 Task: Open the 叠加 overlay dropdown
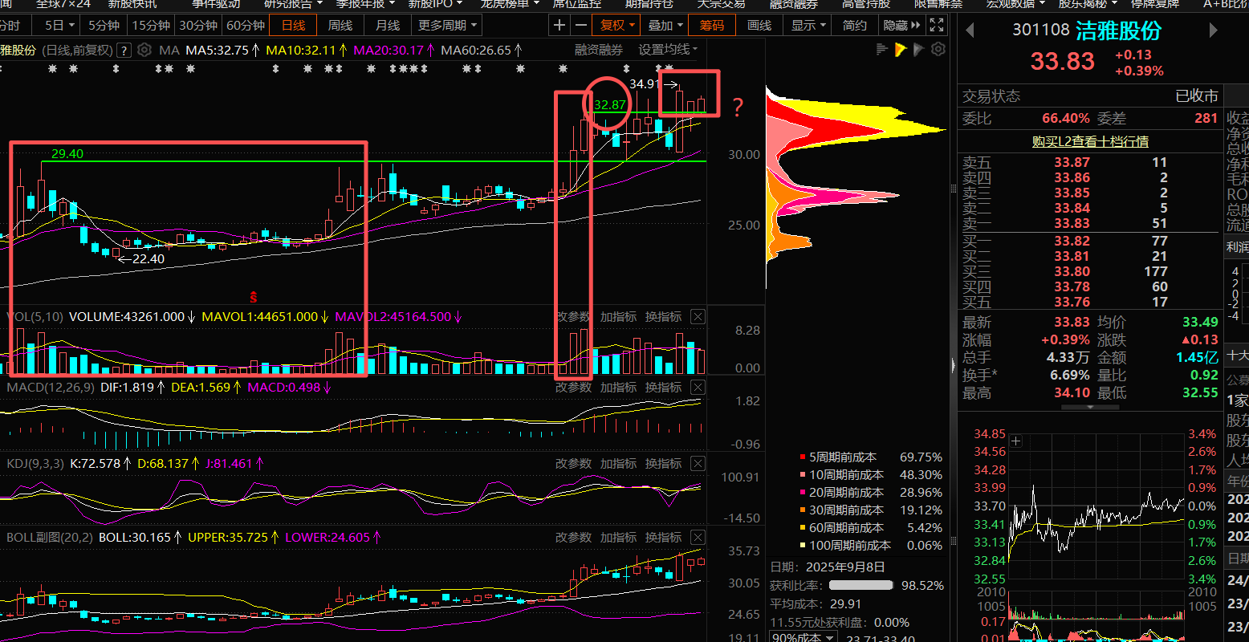click(665, 25)
